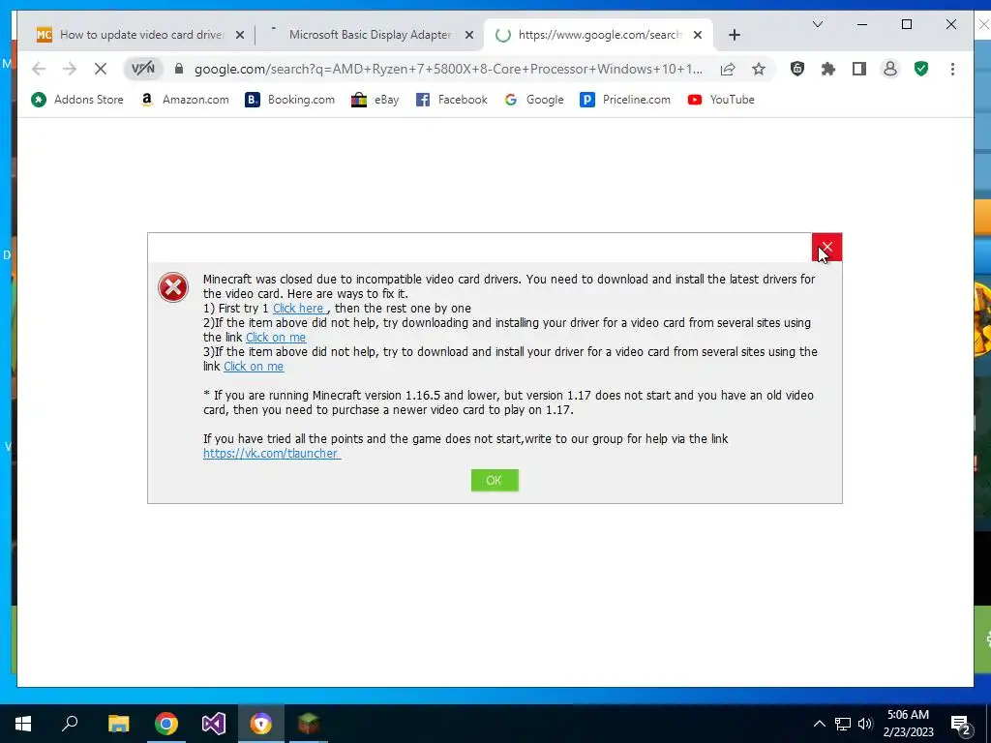The height and width of the screenshot is (743, 991).
Task: Select the secure browser taskbar icon
Action: (261, 724)
